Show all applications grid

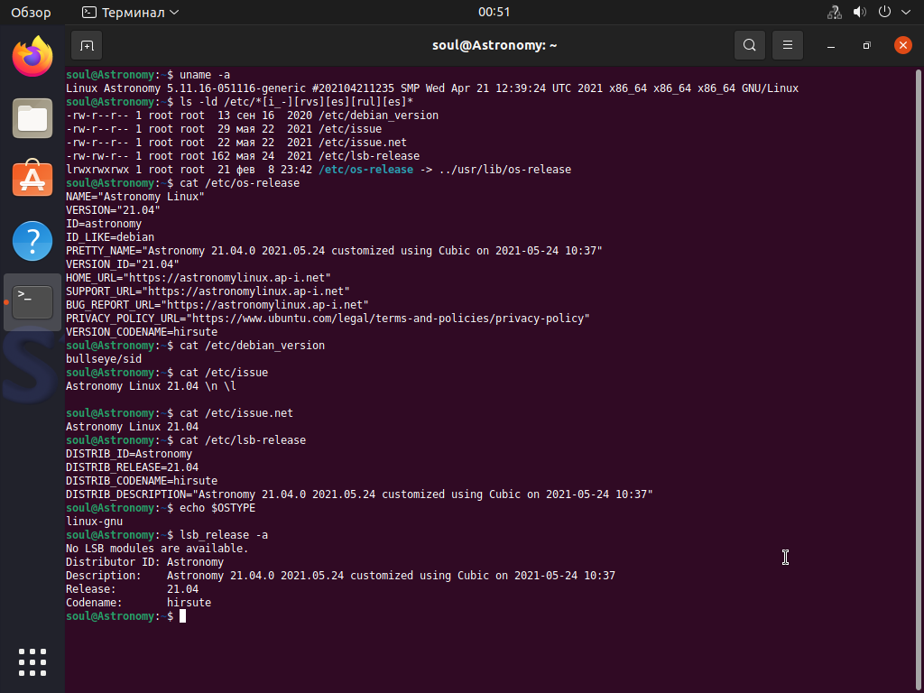[x=32, y=662]
